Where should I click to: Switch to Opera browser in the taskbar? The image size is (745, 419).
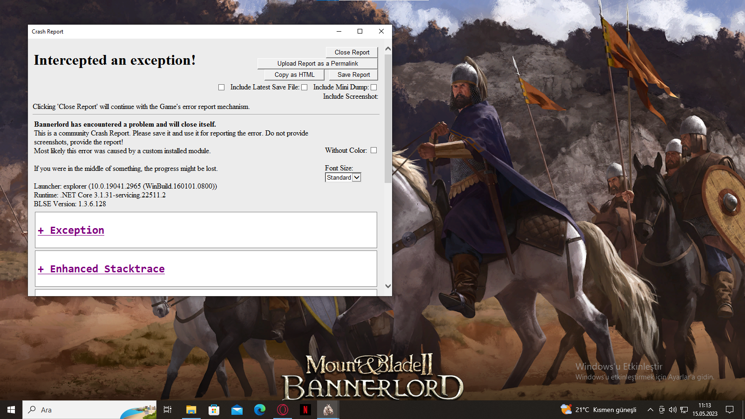click(x=282, y=410)
